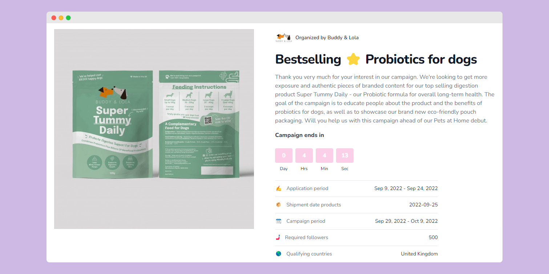
Task: Select the Hrs countdown box
Action: click(304, 156)
